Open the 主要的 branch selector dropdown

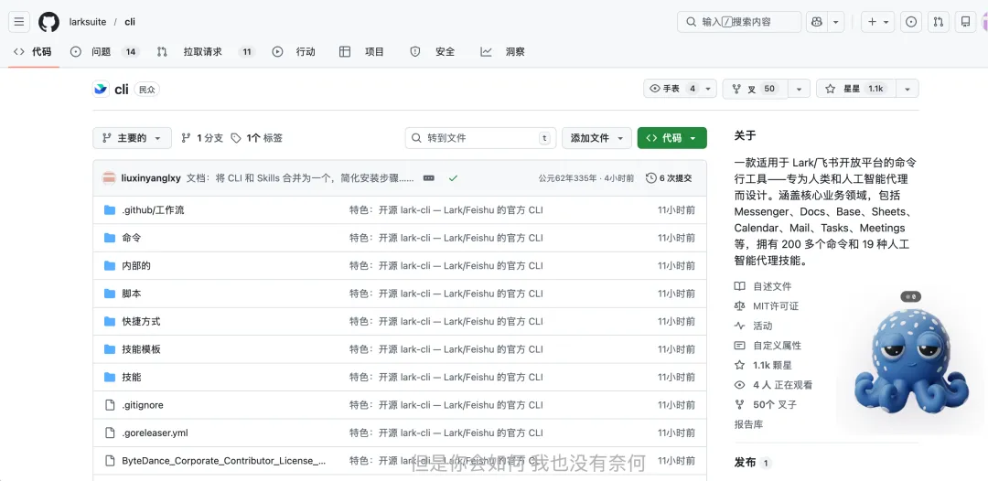coord(133,138)
